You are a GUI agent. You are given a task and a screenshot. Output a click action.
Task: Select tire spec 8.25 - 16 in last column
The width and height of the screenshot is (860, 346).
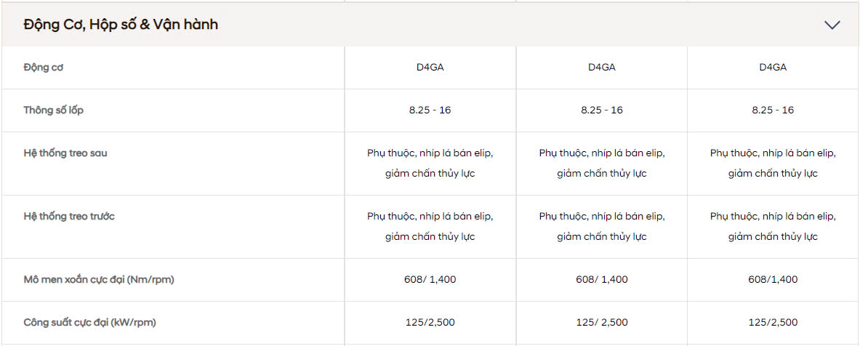[773, 110]
